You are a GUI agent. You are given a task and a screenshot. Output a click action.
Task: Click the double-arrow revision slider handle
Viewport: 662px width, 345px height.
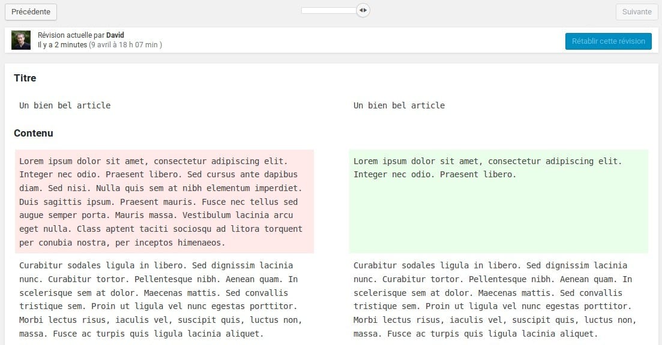pyautogui.click(x=363, y=10)
